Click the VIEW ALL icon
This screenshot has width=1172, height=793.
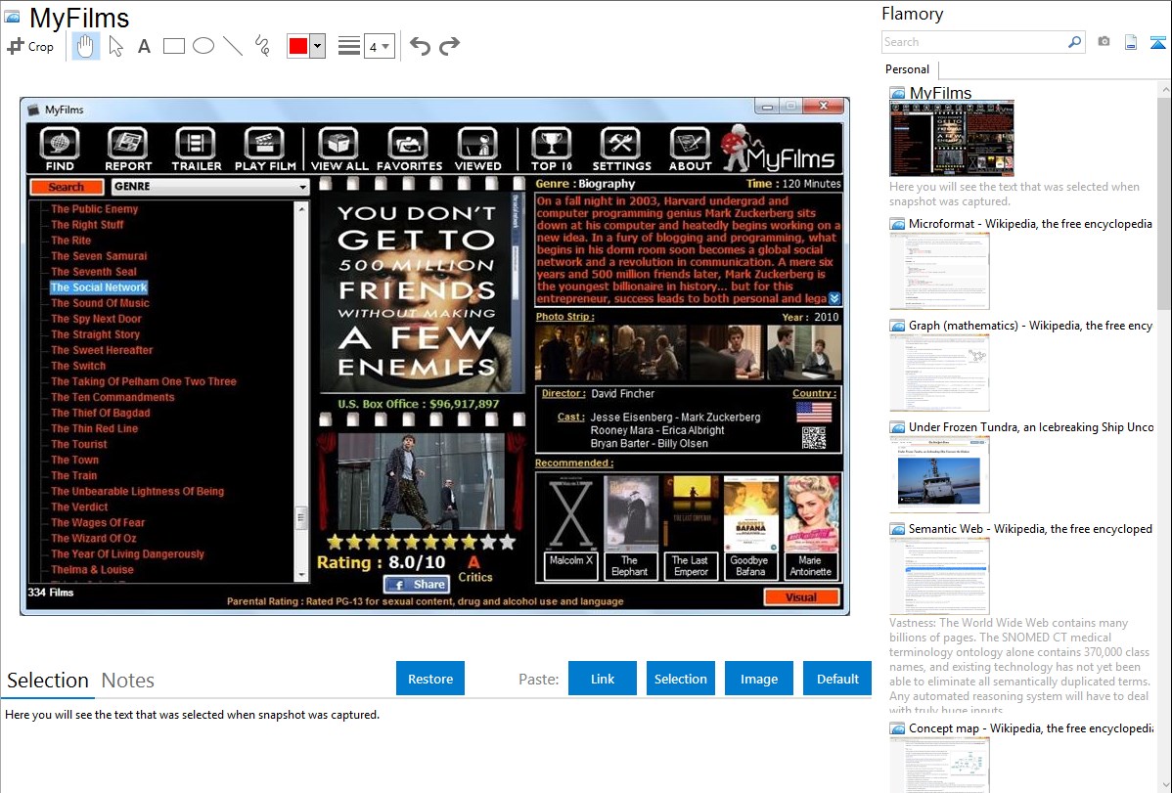(339, 149)
